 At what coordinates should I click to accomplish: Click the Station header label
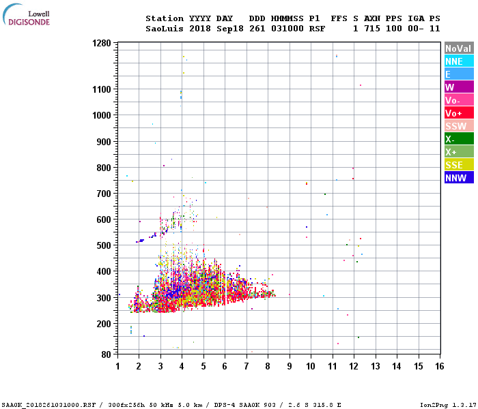165,18
